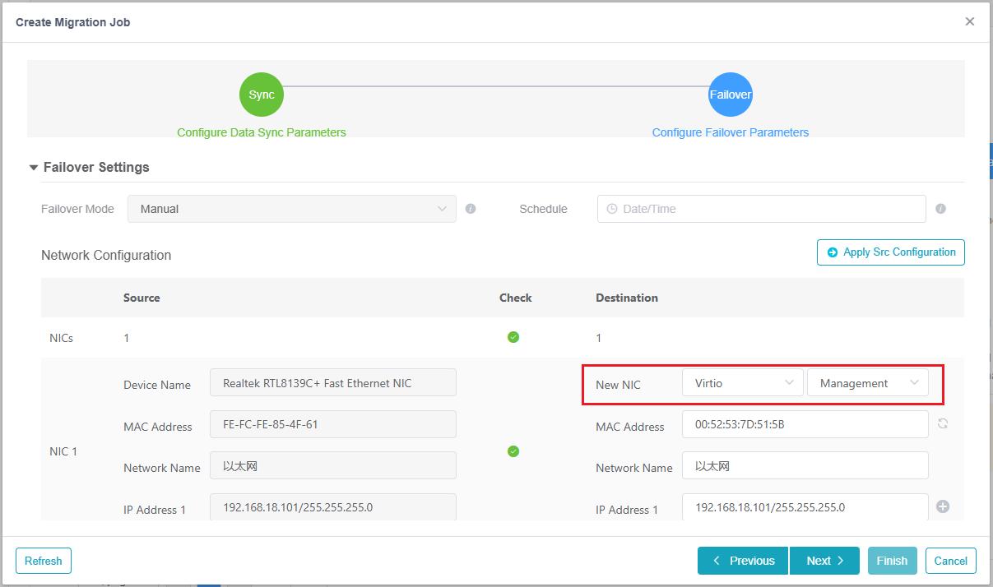Click the NICs row label
The image size is (993, 587).
pos(62,338)
